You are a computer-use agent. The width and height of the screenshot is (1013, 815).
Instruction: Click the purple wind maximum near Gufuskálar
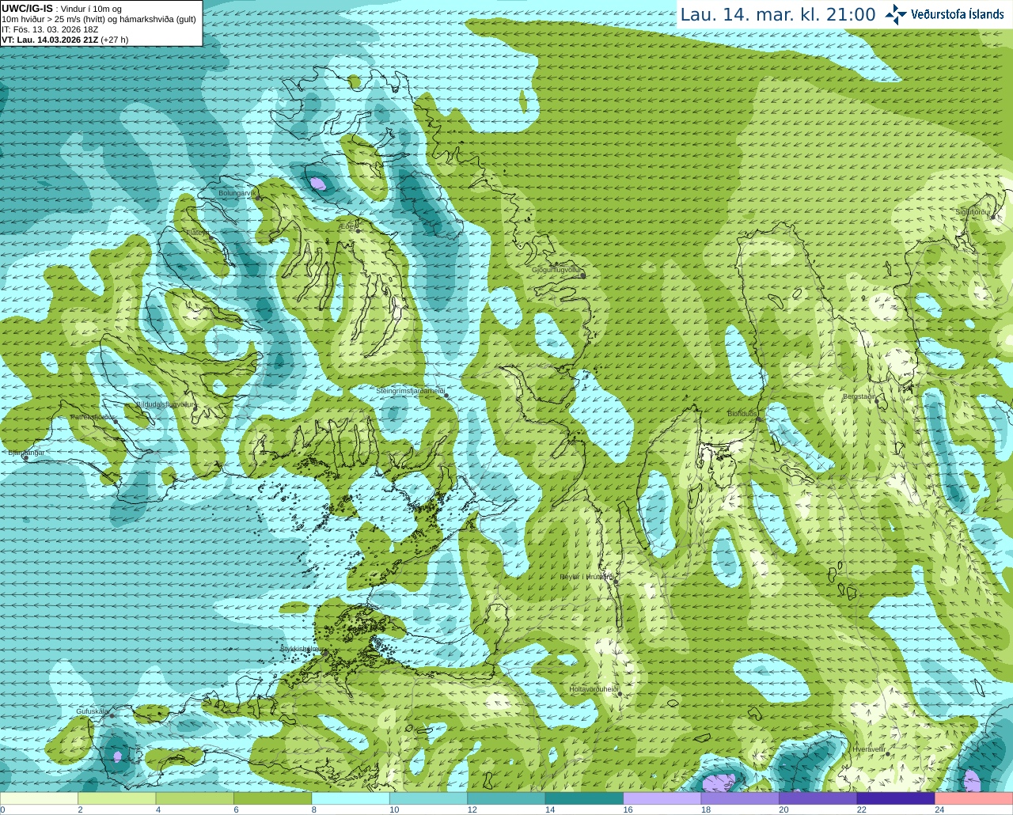click(117, 756)
